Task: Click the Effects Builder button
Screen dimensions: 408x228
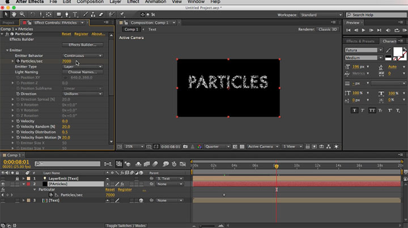Action: click(83, 45)
